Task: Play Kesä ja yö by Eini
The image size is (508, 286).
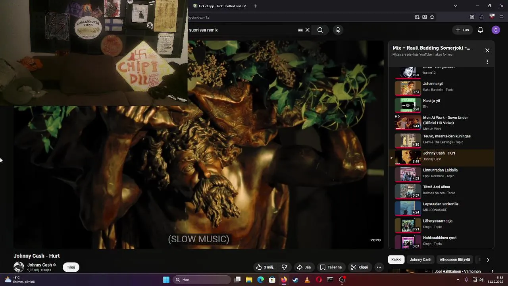Action: 441,105
